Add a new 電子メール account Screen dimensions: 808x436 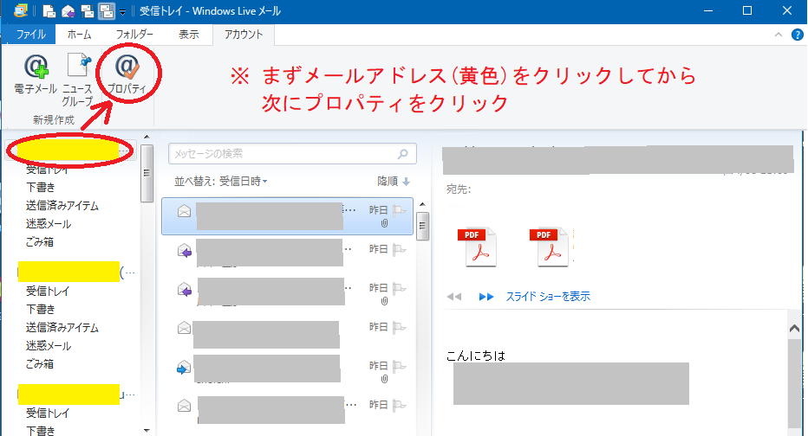pyautogui.click(x=36, y=74)
